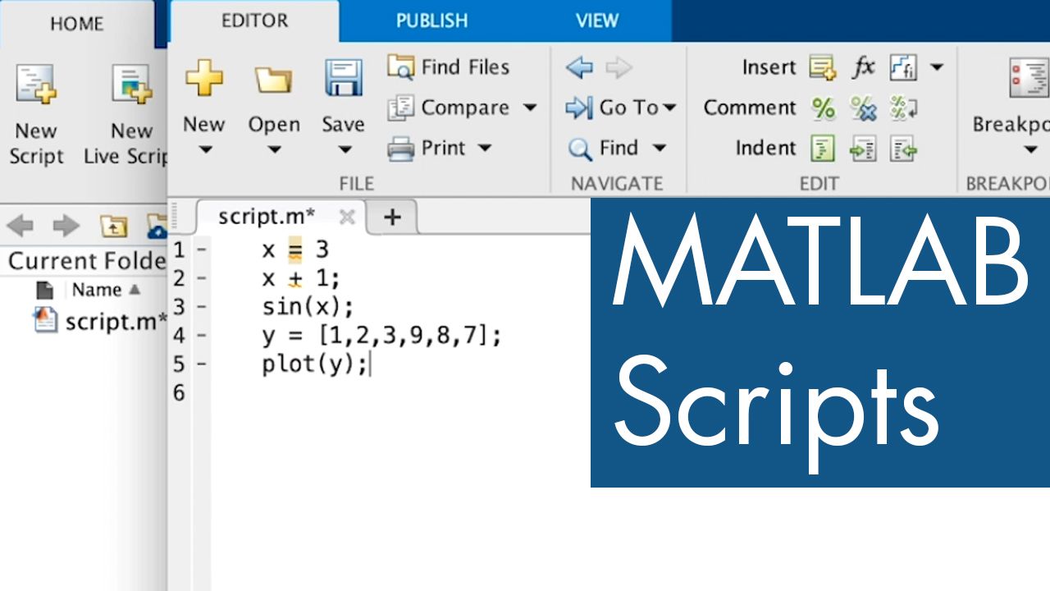The height and width of the screenshot is (591, 1050).
Task: Open a new editor tab with the plus button
Action: (392, 217)
